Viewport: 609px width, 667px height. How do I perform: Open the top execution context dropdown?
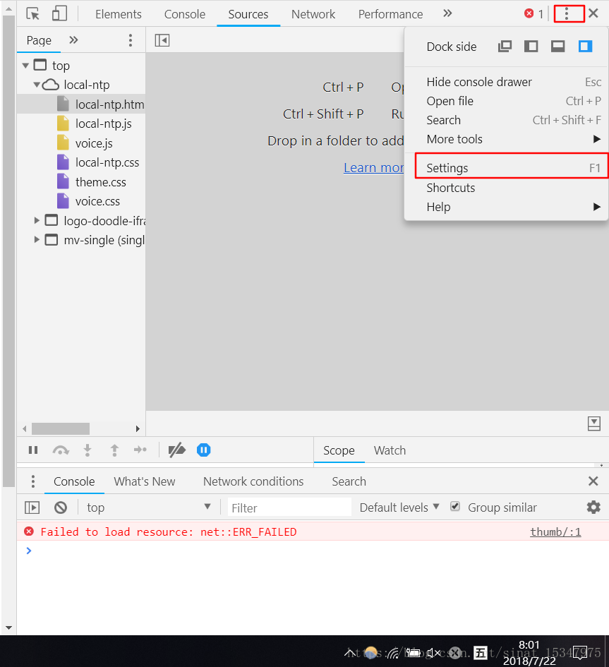148,507
